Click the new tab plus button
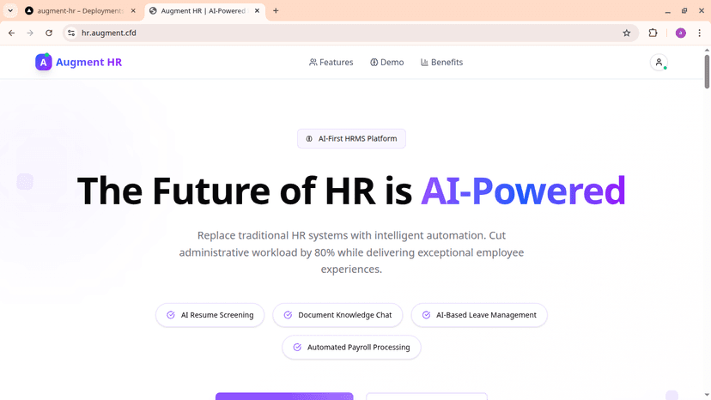Image resolution: width=711 pixels, height=400 pixels. pyautogui.click(x=276, y=10)
